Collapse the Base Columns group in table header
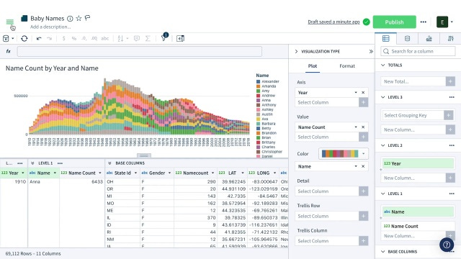Viewport: 461px width, 259px height. point(109,163)
